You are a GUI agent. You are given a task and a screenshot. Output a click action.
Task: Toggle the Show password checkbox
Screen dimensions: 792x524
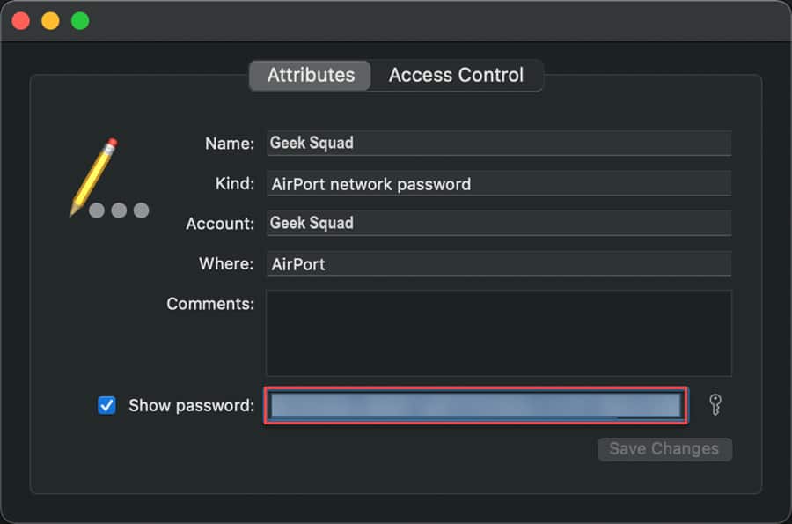(106, 405)
